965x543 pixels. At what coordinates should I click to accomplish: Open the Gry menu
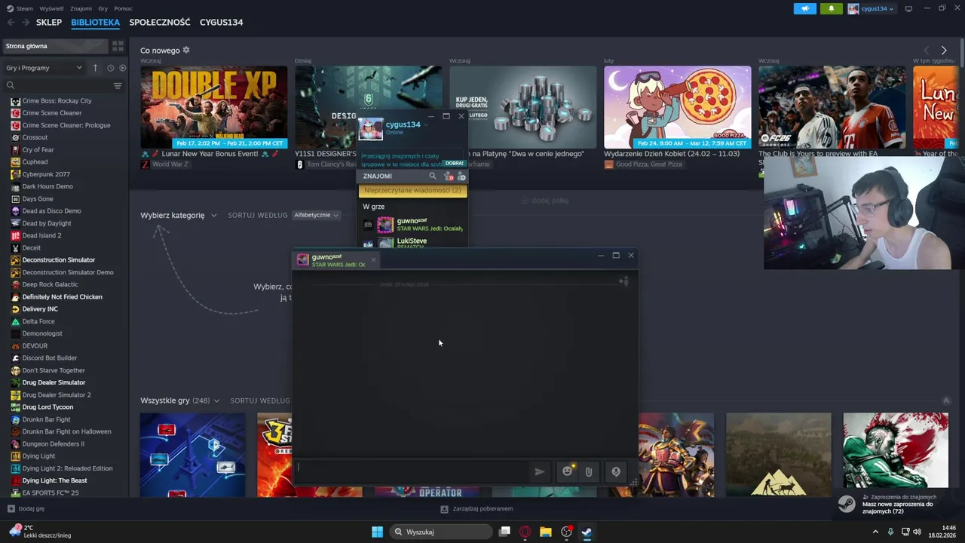coord(103,8)
